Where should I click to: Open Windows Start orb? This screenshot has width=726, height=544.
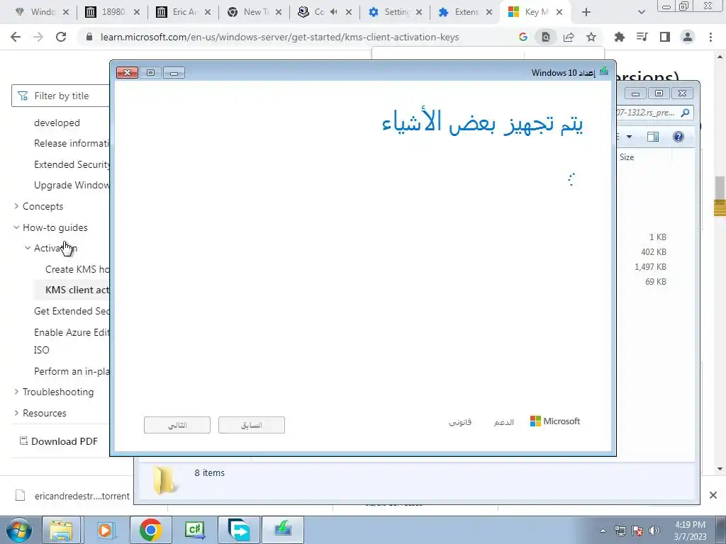click(x=19, y=530)
